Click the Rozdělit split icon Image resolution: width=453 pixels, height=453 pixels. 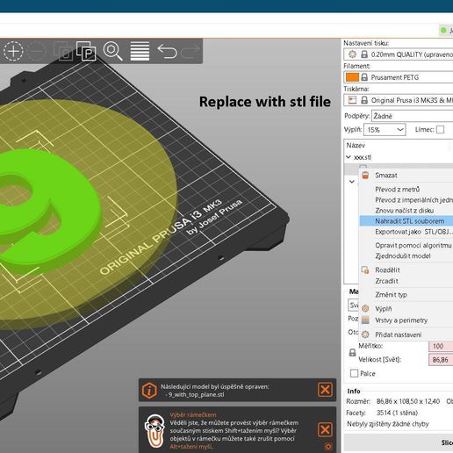365,270
